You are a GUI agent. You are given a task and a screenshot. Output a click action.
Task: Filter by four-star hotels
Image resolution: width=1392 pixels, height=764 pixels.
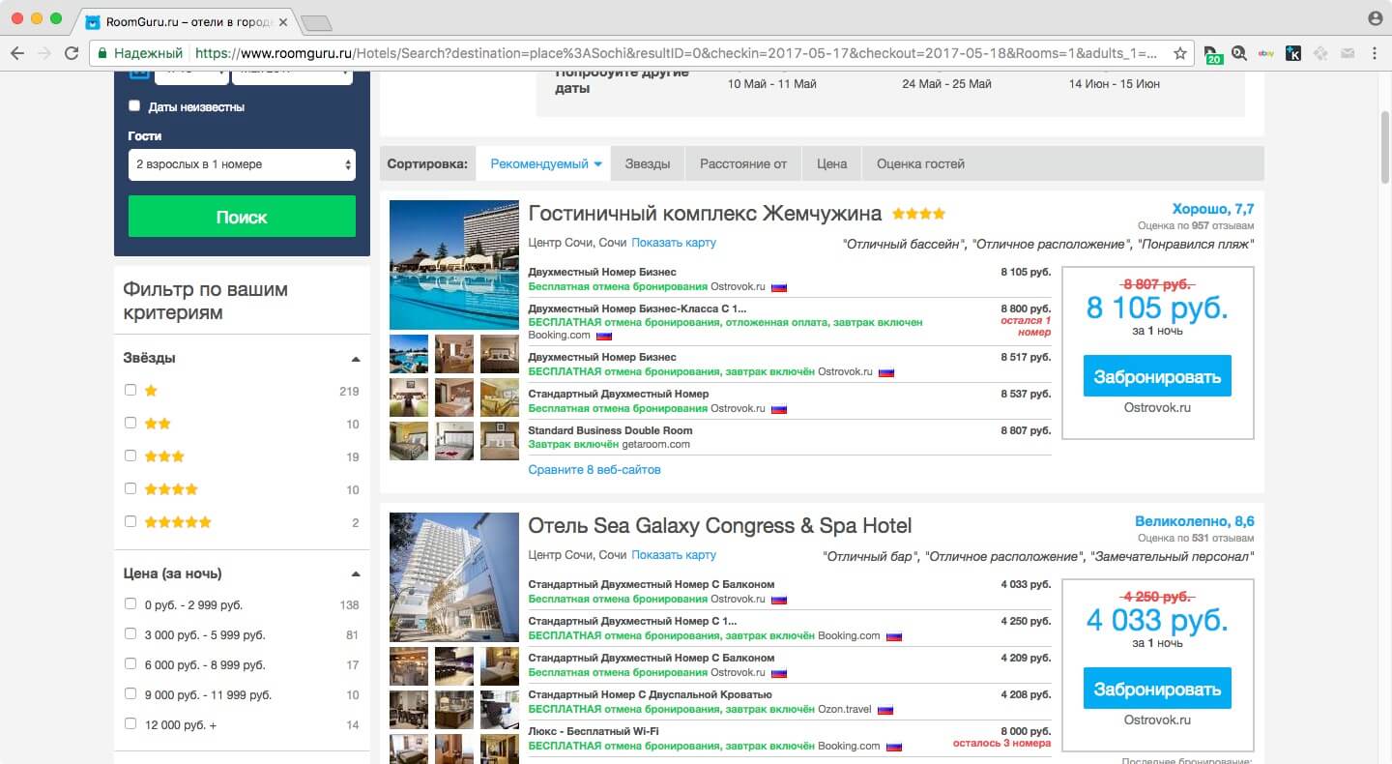point(130,488)
